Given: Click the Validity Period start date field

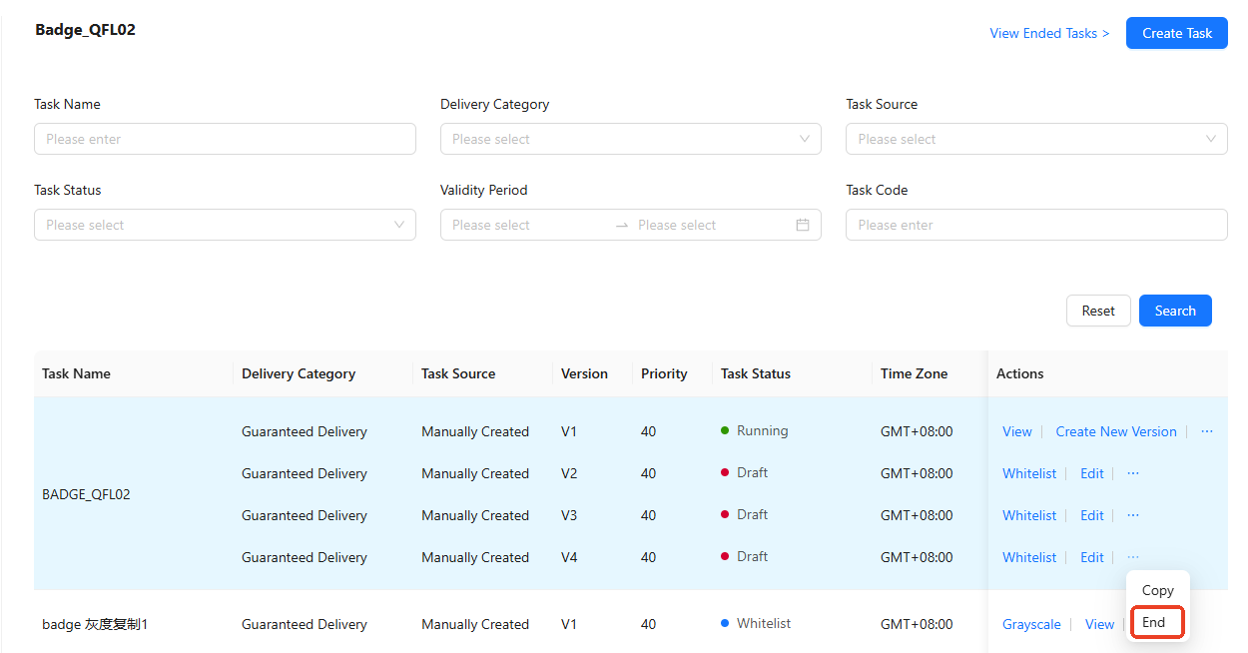Looking at the screenshot, I should (524, 225).
